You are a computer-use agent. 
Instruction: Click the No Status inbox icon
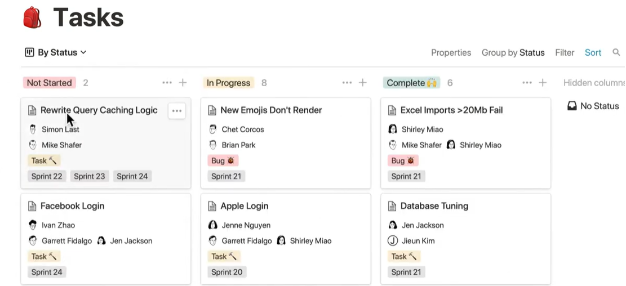[x=572, y=106]
